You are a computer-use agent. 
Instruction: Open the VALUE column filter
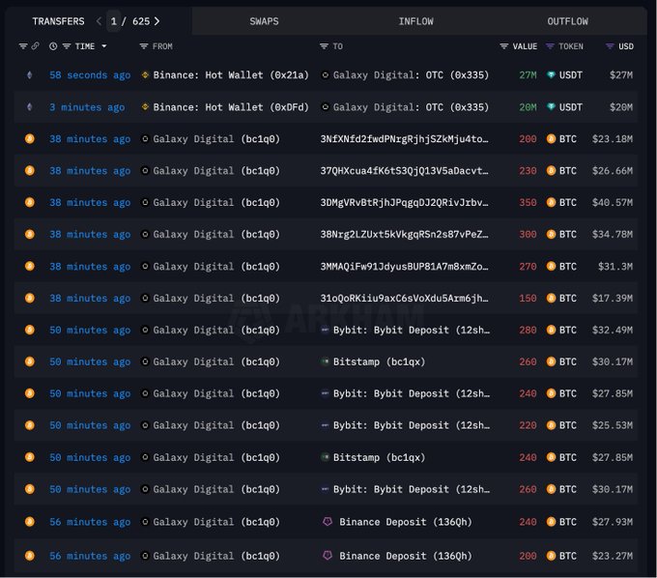click(x=503, y=46)
